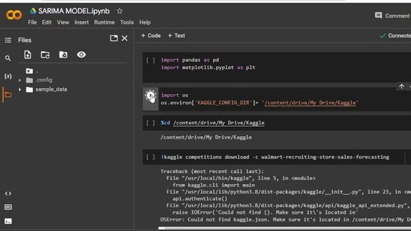Open the Tools menu

click(x=127, y=22)
